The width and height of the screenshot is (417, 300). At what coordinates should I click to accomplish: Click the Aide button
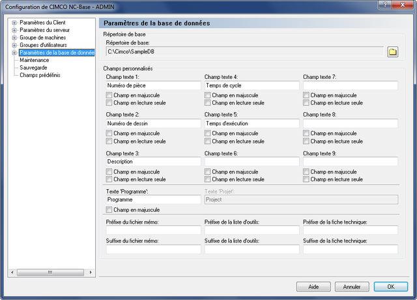pyautogui.click(x=313, y=287)
